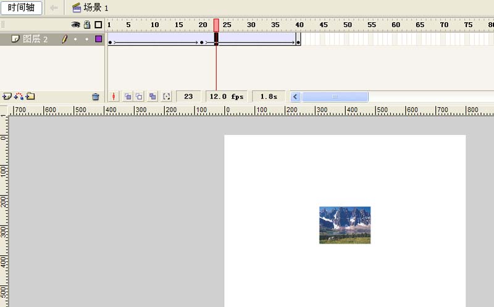Click frame 60 on timeline ruler
This screenshot has height=307, width=494.
click(x=396, y=25)
